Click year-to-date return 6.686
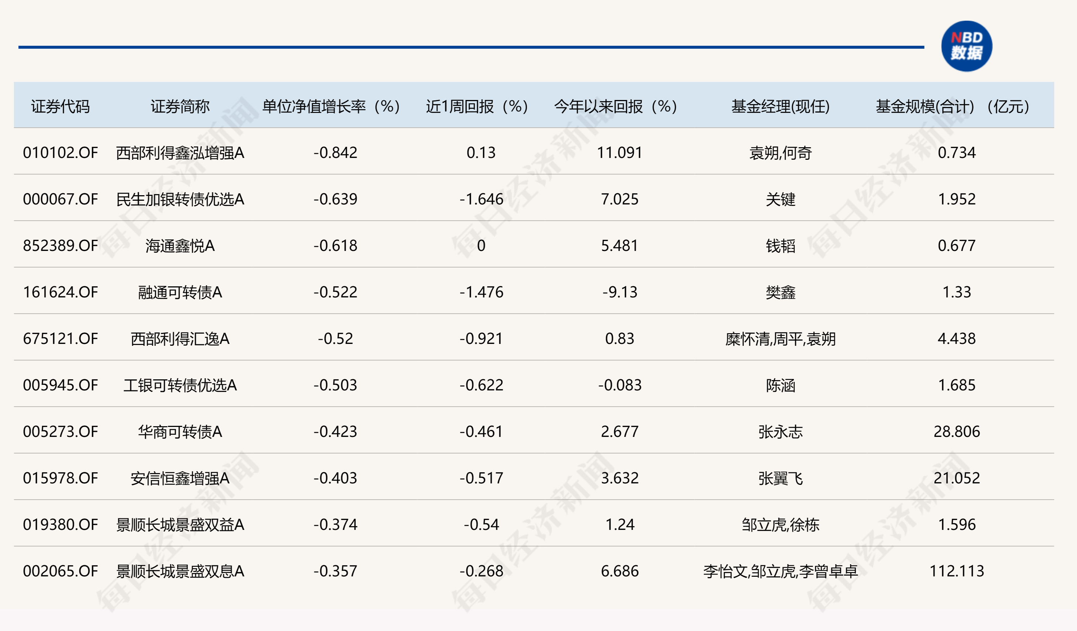Screen dimensions: 1077x631 [x=620, y=572]
